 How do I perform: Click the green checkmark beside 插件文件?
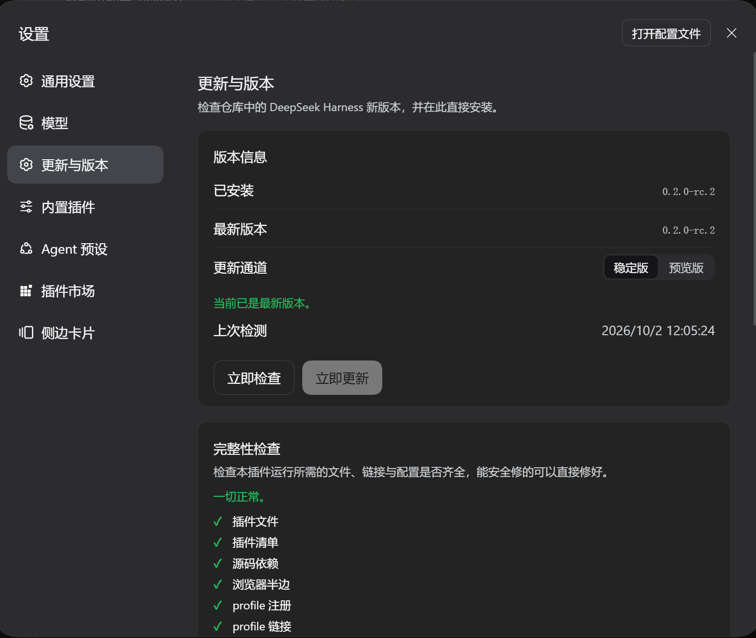[x=218, y=522]
